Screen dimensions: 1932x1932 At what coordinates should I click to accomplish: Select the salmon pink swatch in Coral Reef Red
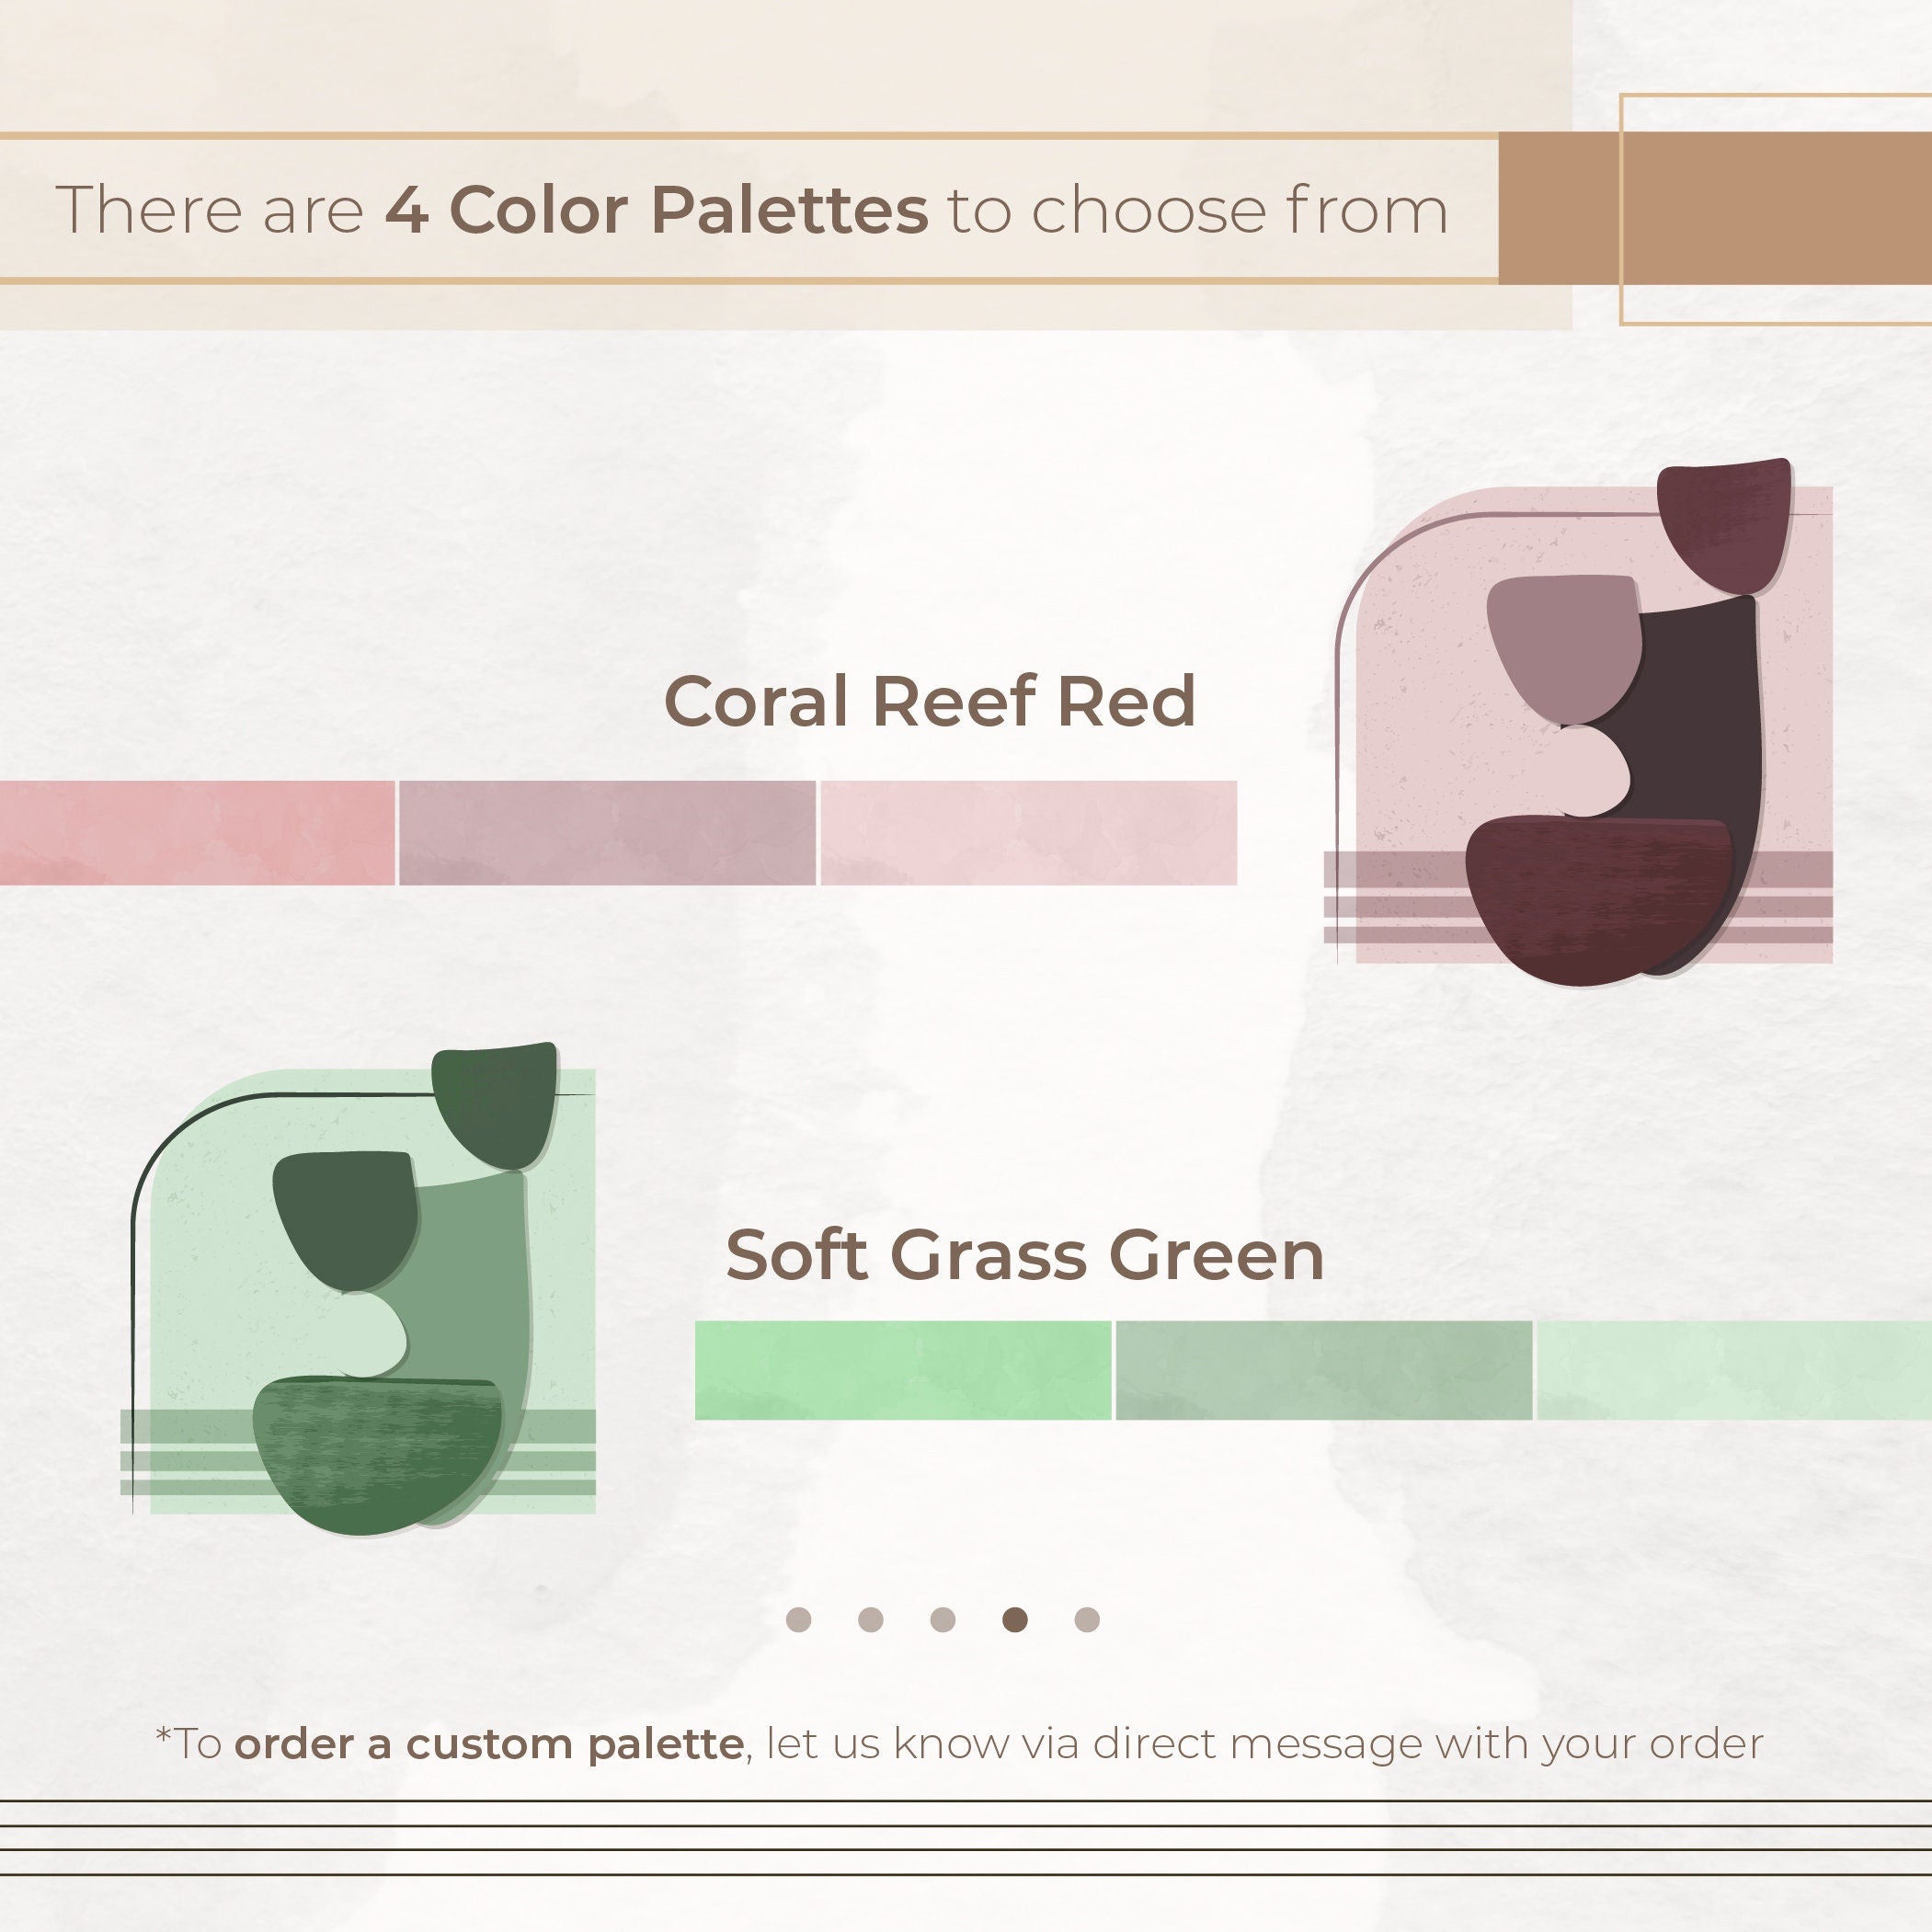click(197, 833)
